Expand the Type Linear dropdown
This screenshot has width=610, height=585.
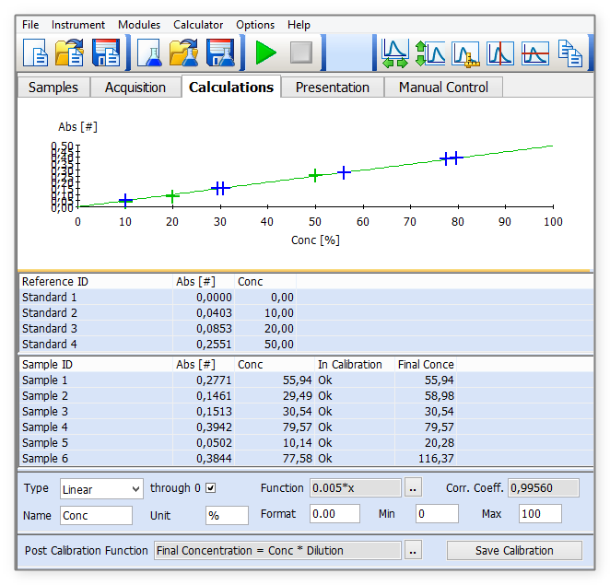(101, 489)
